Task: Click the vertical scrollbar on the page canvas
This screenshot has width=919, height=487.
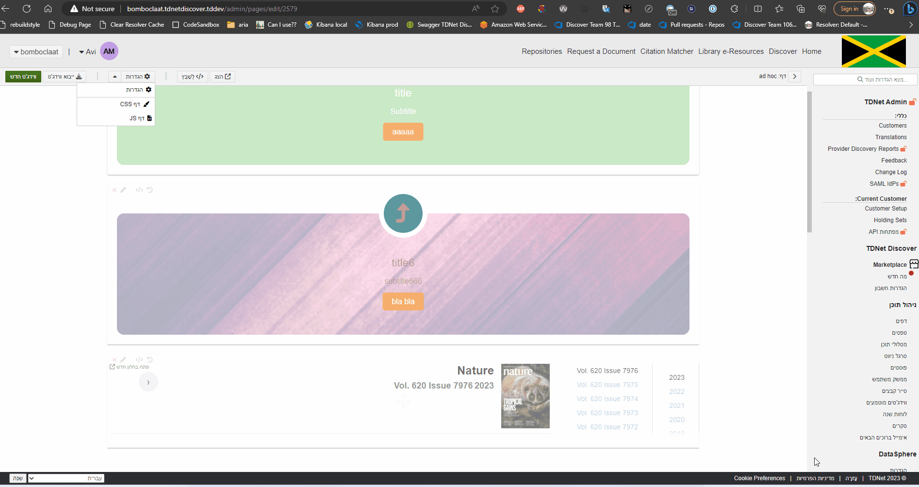Action: [x=810, y=160]
